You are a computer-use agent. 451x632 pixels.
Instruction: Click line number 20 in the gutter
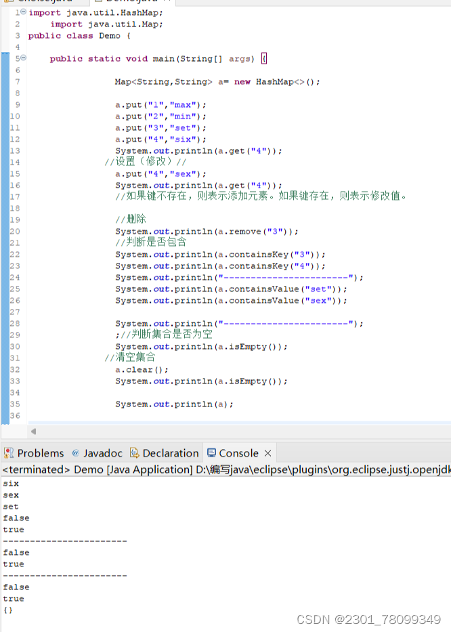click(x=15, y=232)
